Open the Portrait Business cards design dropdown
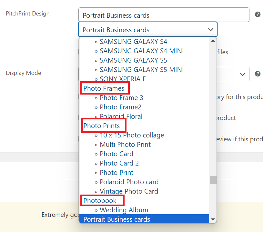 [148, 29]
